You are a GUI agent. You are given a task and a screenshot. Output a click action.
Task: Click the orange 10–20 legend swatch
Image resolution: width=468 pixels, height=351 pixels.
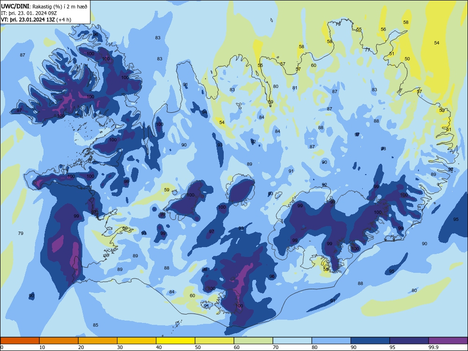pyautogui.click(x=59, y=341)
